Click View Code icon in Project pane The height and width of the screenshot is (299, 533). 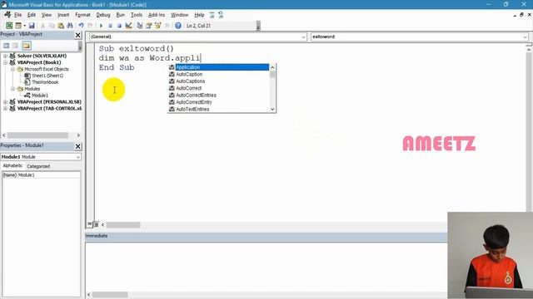click(x=7, y=46)
